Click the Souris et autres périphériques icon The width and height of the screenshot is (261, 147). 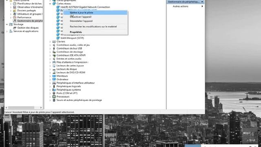54,100
